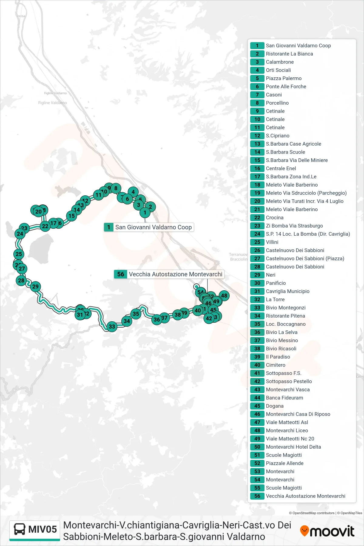Open the Vecchia Autostazione Montevarchi map label
This screenshot has width=364, height=546.
(x=169, y=274)
